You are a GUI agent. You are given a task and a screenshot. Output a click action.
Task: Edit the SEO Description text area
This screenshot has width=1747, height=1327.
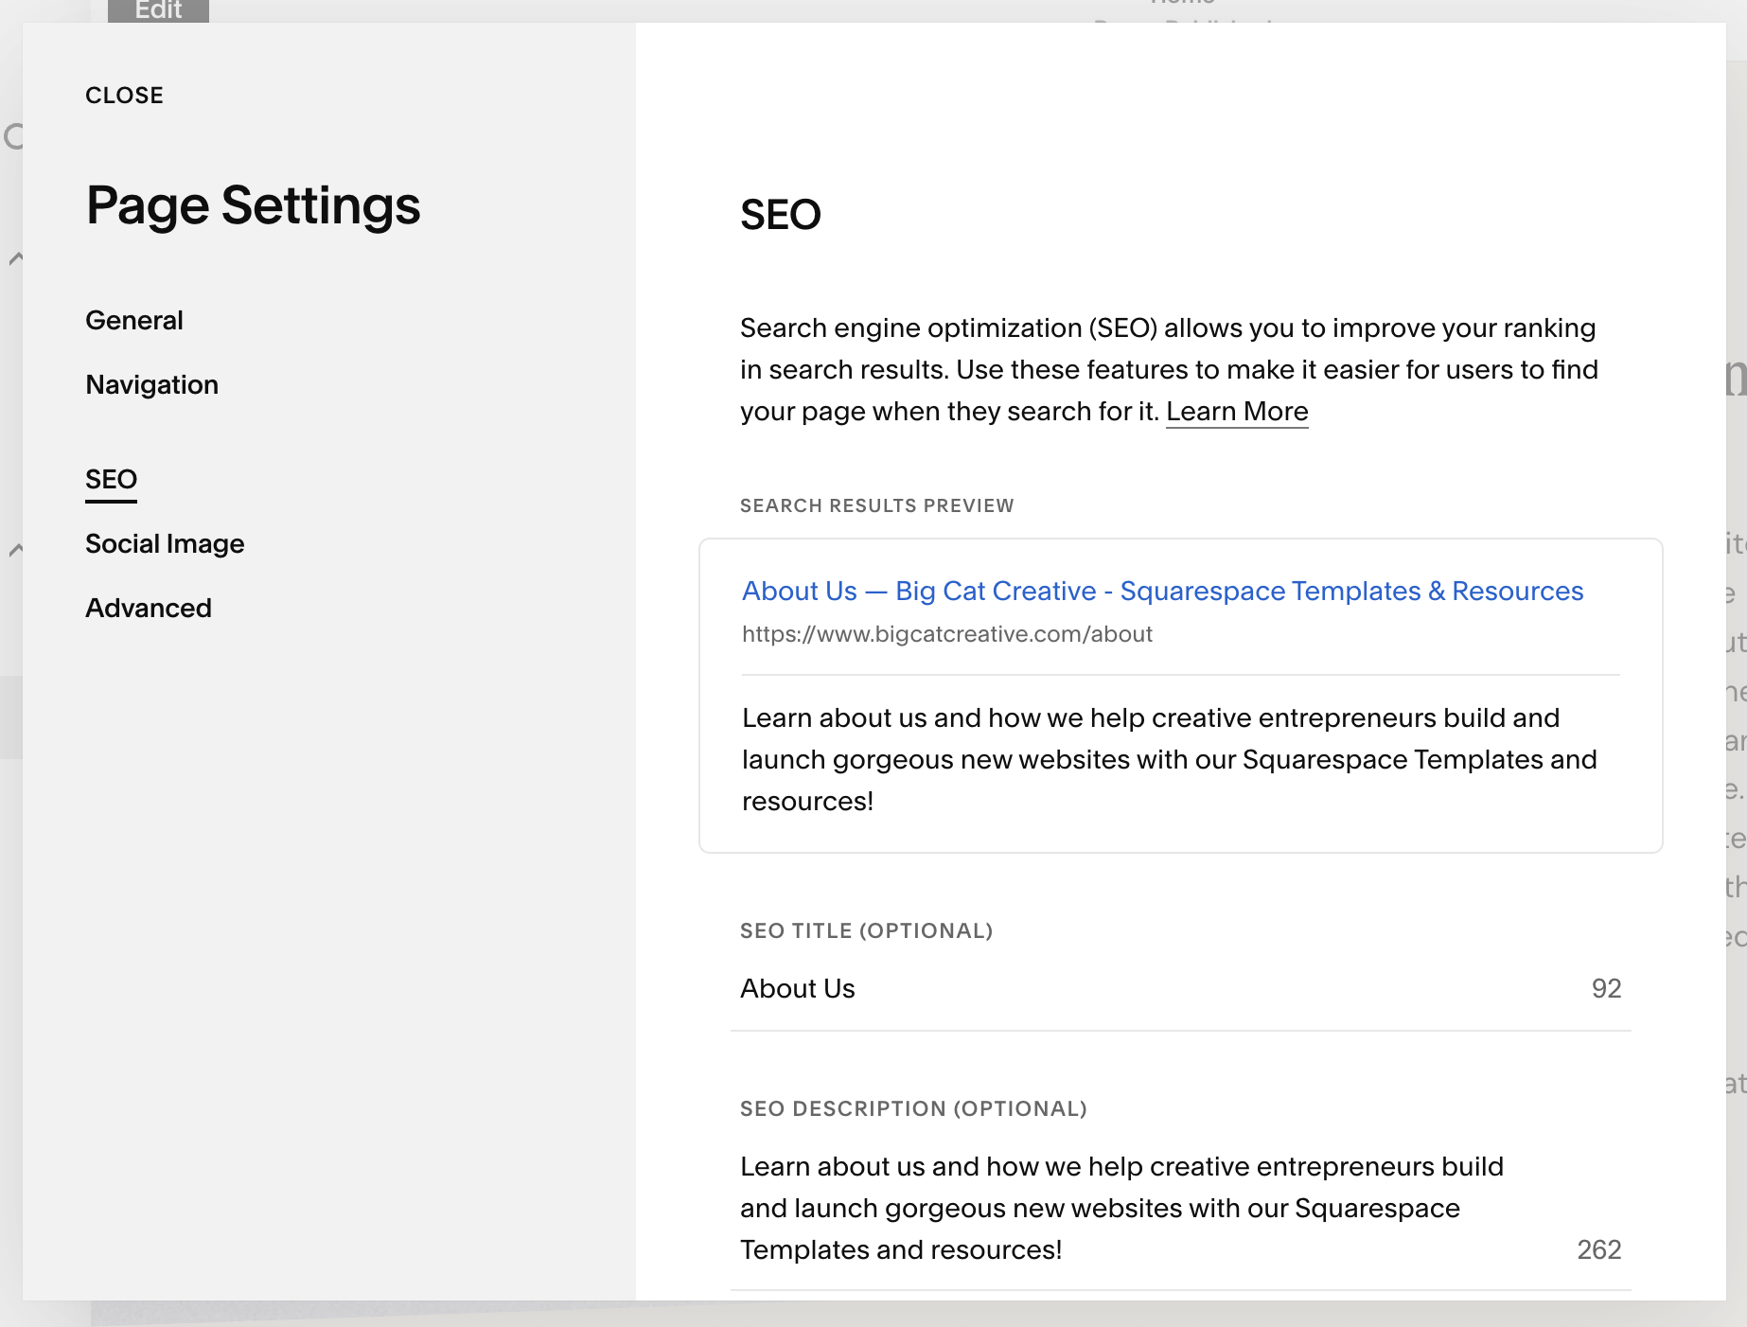(x=1180, y=1209)
